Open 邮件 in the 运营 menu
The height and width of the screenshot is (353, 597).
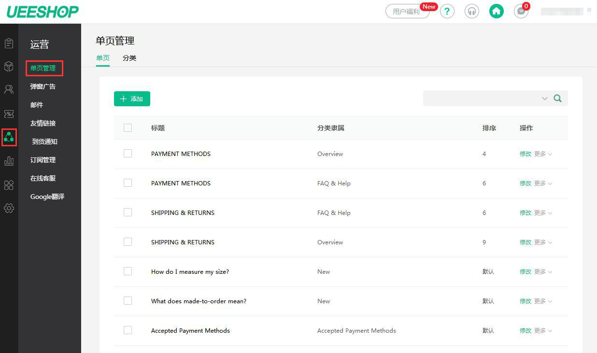coord(37,105)
